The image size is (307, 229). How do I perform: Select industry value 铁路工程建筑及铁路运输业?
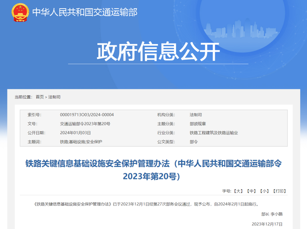tap(214, 133)
